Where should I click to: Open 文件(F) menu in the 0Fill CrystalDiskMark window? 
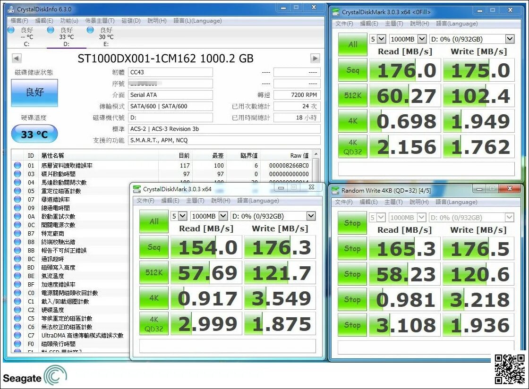pos(344,24)
